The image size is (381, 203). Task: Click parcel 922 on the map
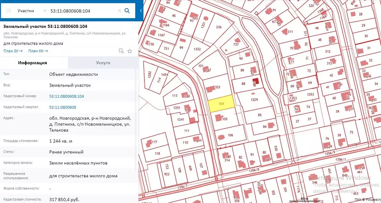(167, 174)
